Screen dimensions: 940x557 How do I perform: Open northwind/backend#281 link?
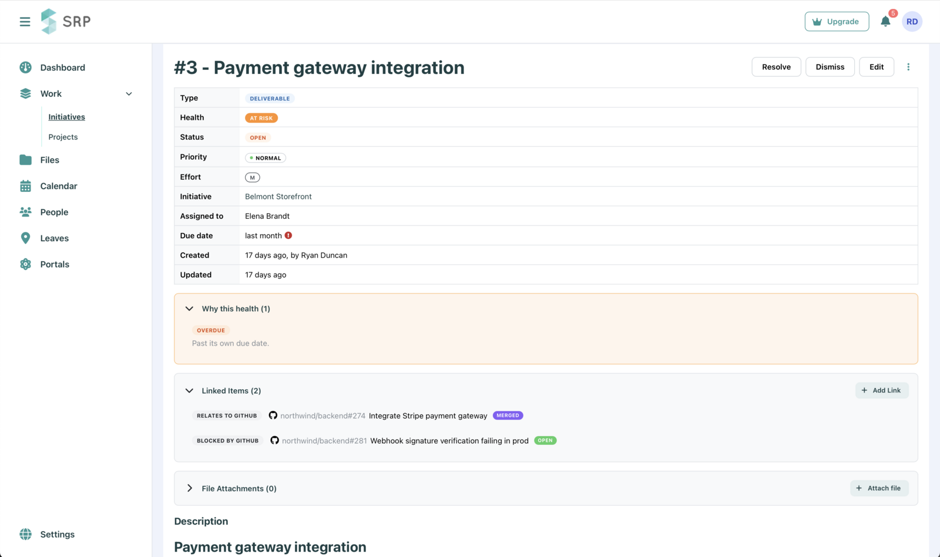click(324, 441)
